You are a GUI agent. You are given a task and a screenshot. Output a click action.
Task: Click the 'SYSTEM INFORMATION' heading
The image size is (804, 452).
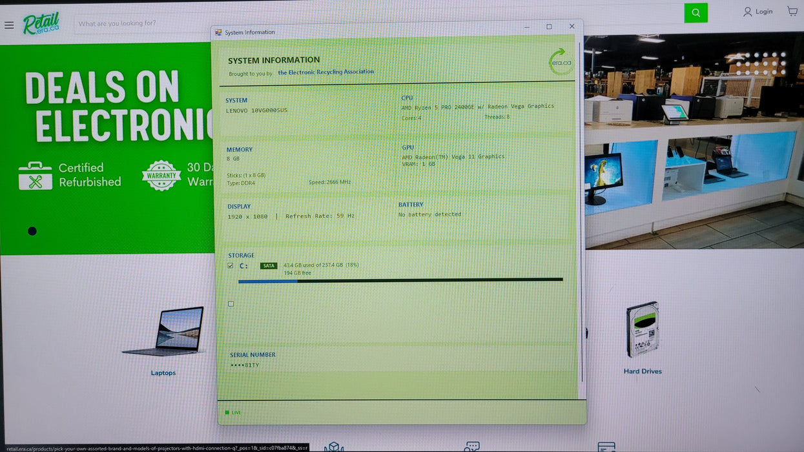coord(274,61)
